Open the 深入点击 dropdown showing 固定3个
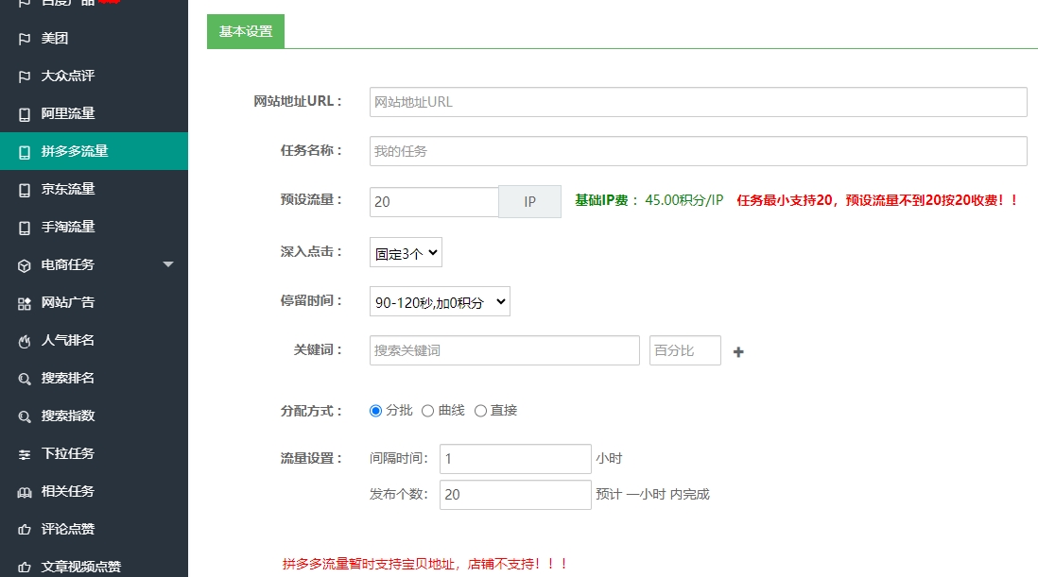This screenshot has width=1038, height=577. point(406,252)
